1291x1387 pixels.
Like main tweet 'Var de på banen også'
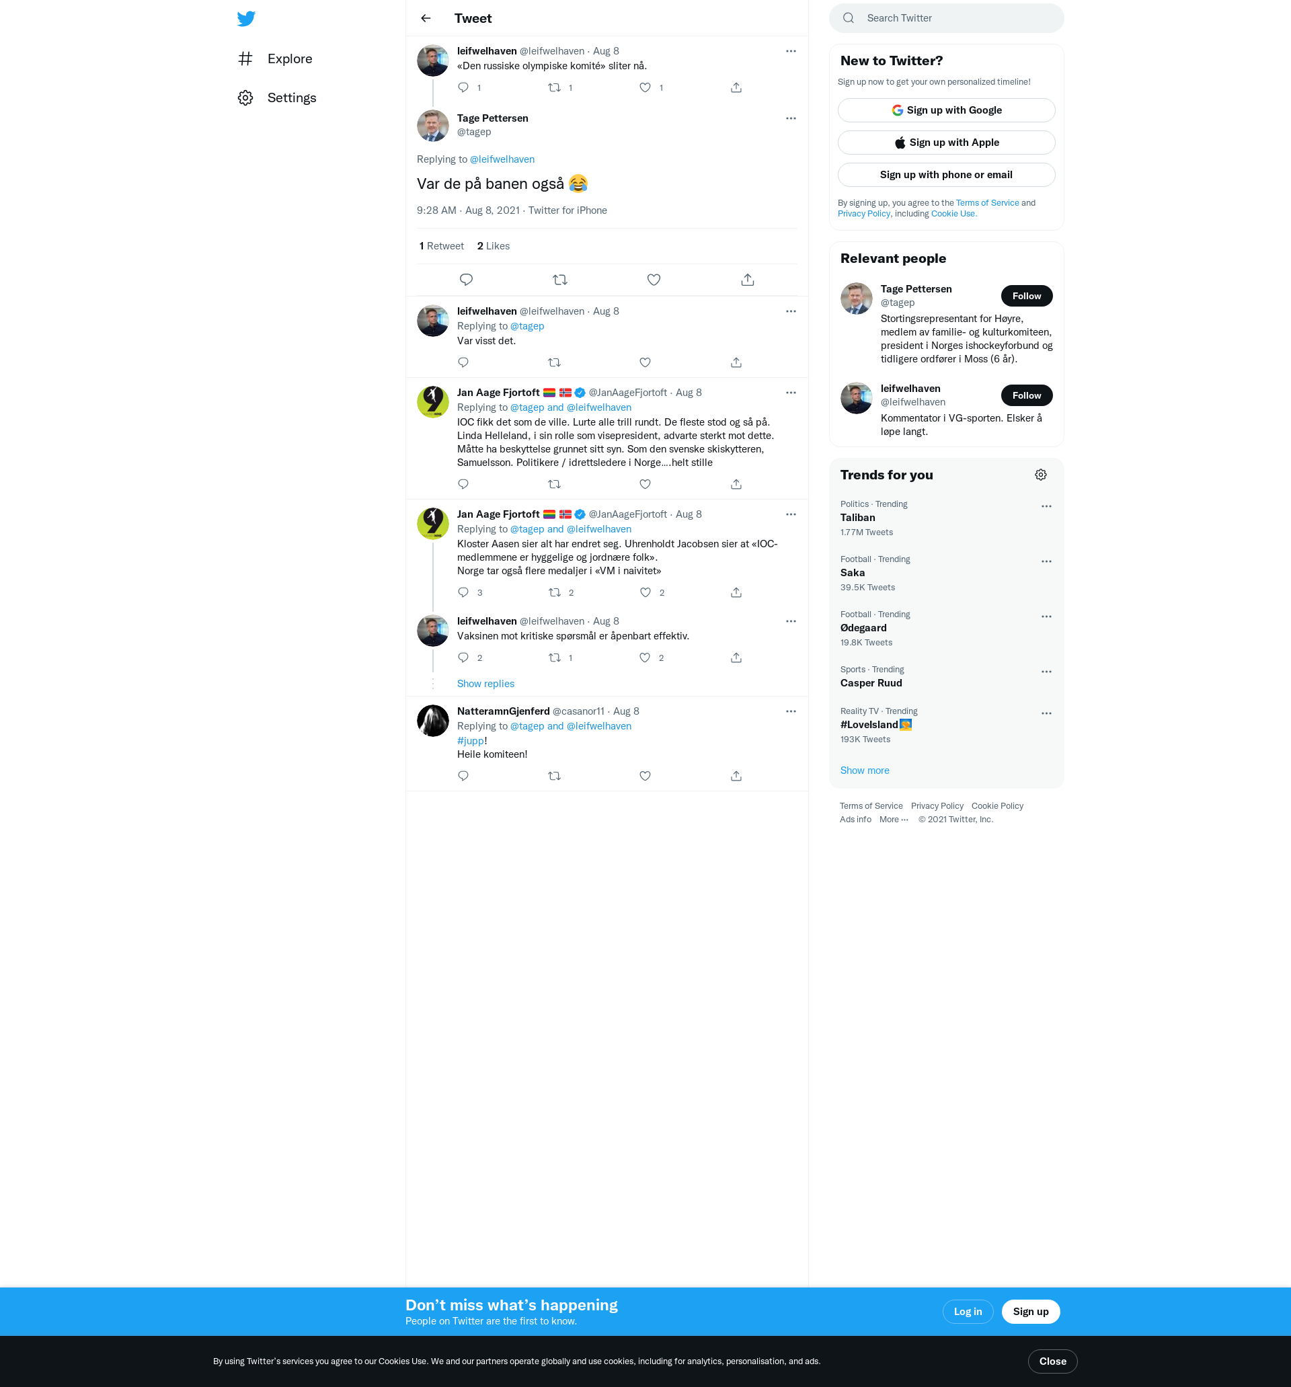tap(654, 280)
